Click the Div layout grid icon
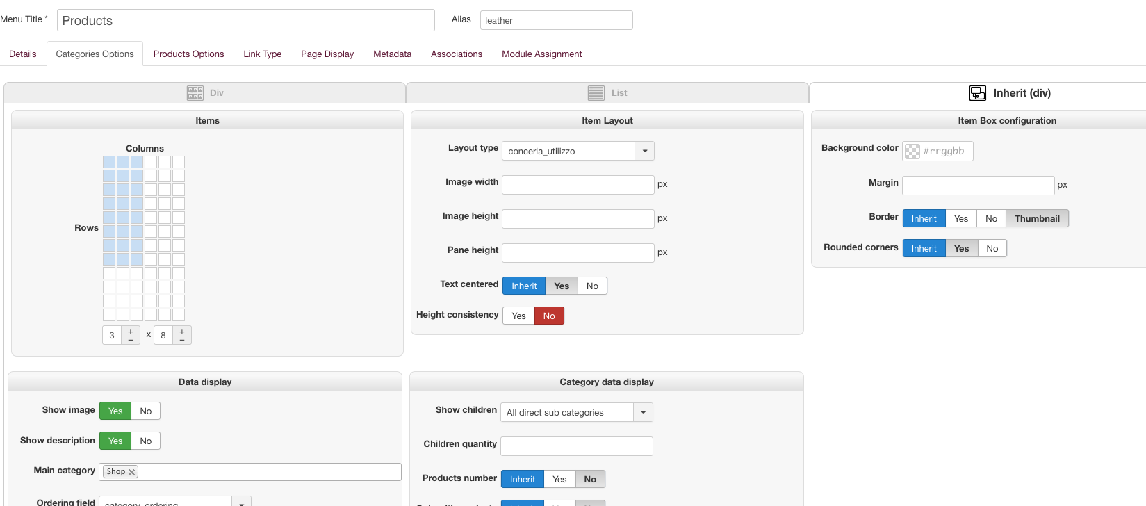 (195, 93)
